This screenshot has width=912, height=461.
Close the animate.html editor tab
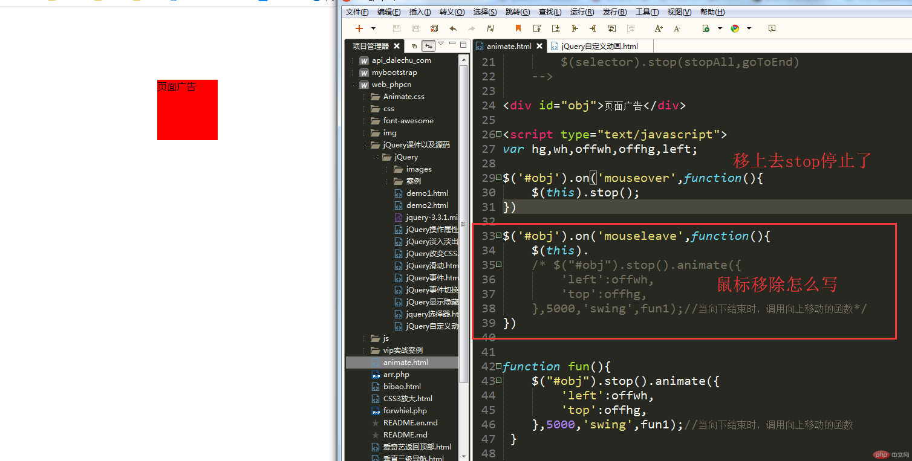pos(539,46)
